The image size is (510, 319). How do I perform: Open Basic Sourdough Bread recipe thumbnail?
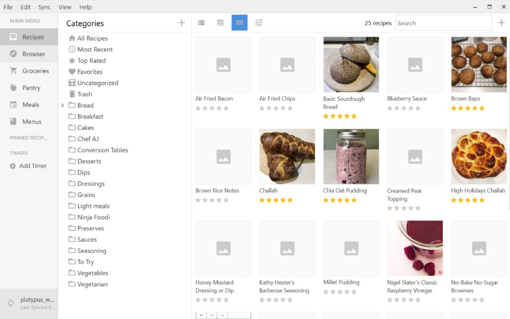[351, 64]
